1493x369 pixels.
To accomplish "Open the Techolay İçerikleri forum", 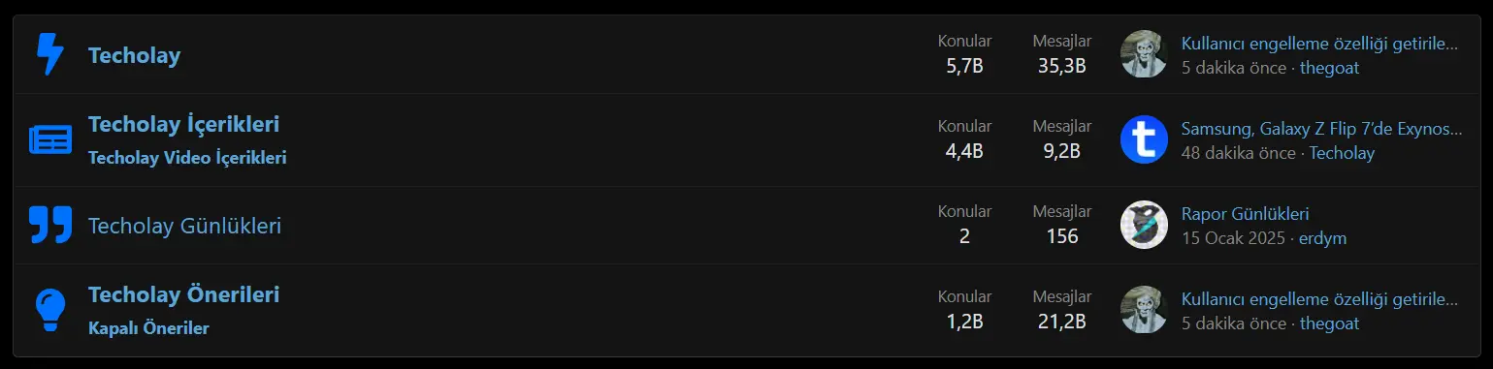I will [x=183, y=125].
